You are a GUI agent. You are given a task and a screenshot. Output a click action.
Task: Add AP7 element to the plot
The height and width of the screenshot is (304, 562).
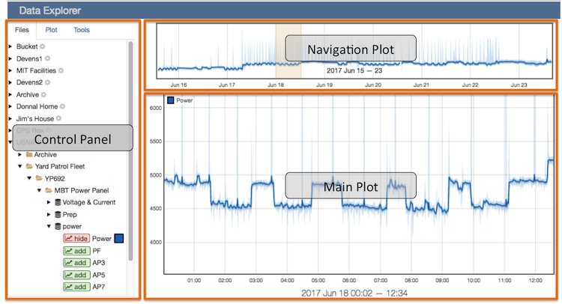pos(76,287)
